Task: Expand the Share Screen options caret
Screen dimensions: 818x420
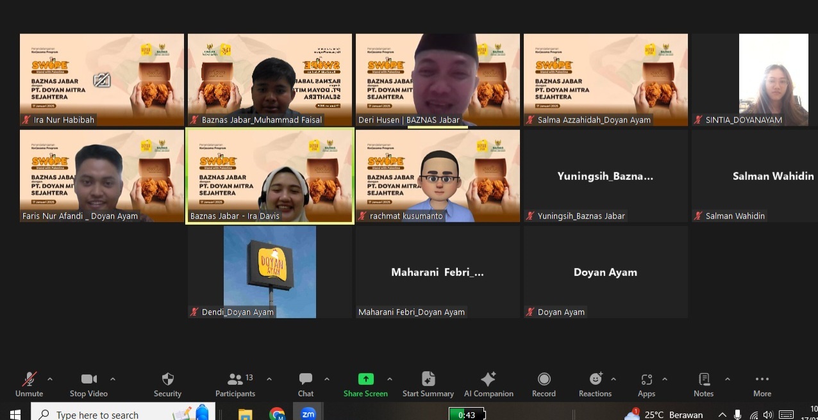Action: tap(390, 379)
